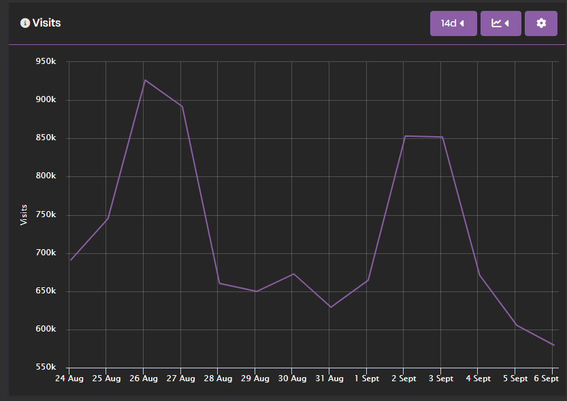The image size is (567, 401).
Task: Select the 26 Aug peak data point
Action: 144,80
